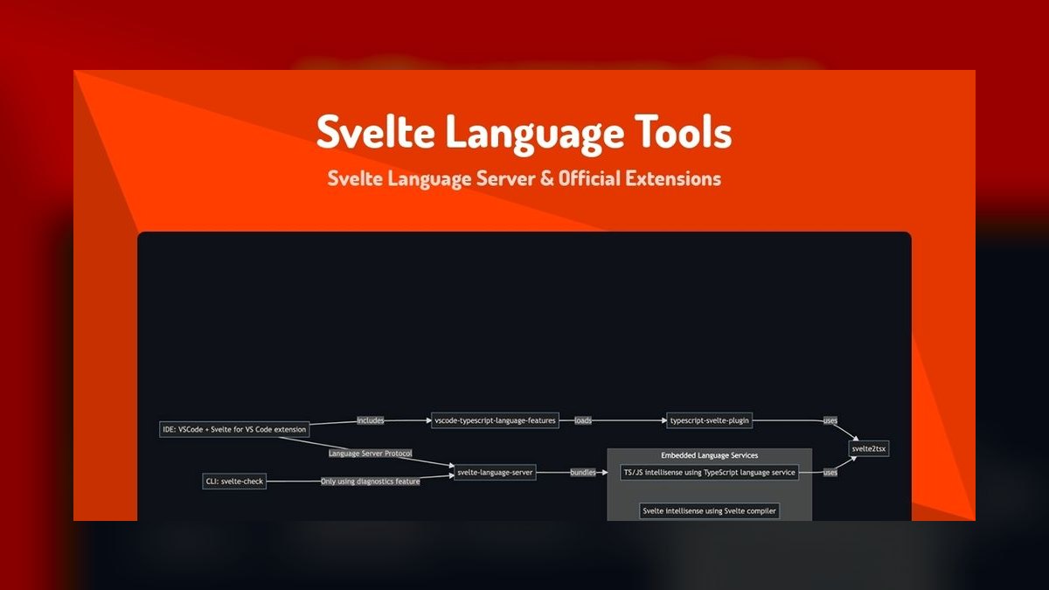Click the 'typescript-svelte-plugin' node
1049x590 pixels.
click(709, 420)
